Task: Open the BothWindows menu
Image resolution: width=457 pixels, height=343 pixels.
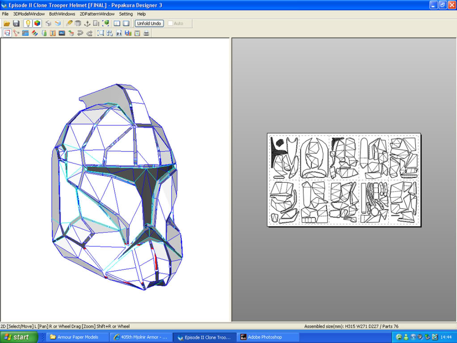Action: 62,14
